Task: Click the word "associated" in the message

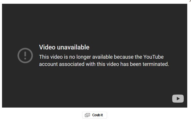Action: [72, 64]
